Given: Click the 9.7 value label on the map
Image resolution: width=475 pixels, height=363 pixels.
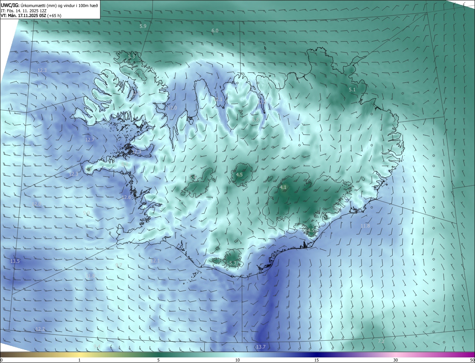Looking at the screenshot, I should (118, 265).
